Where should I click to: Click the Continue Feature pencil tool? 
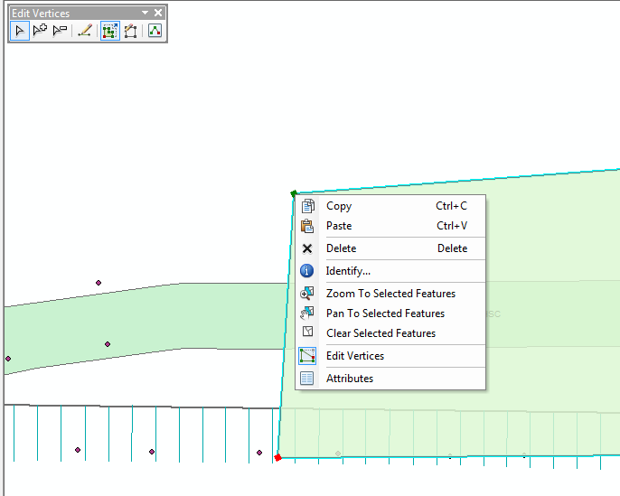point(85,31)
